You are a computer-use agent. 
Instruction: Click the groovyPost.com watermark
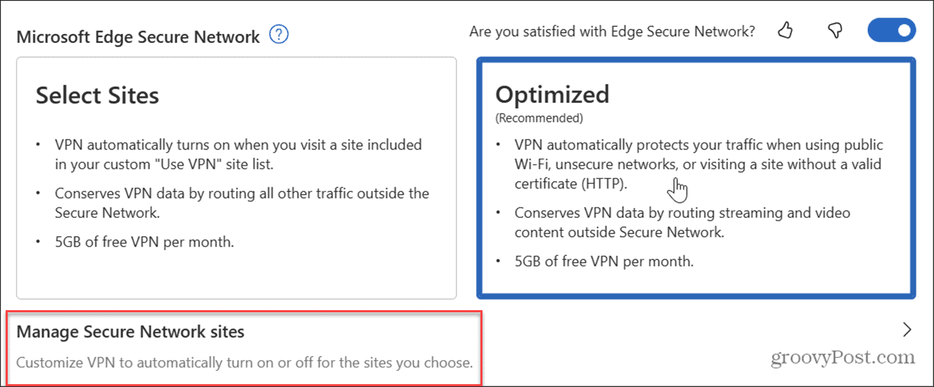842,357
